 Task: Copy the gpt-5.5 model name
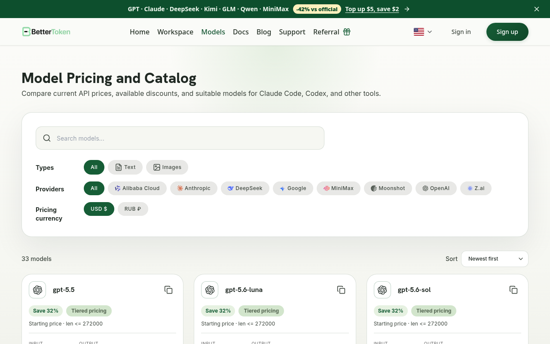tap(168, 290)
